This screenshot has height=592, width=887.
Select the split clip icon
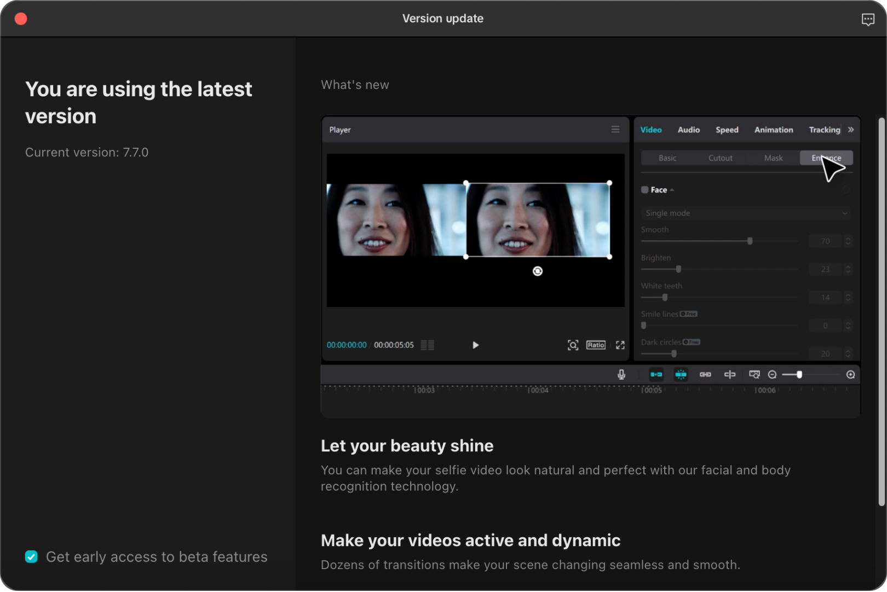click(729, 374)
